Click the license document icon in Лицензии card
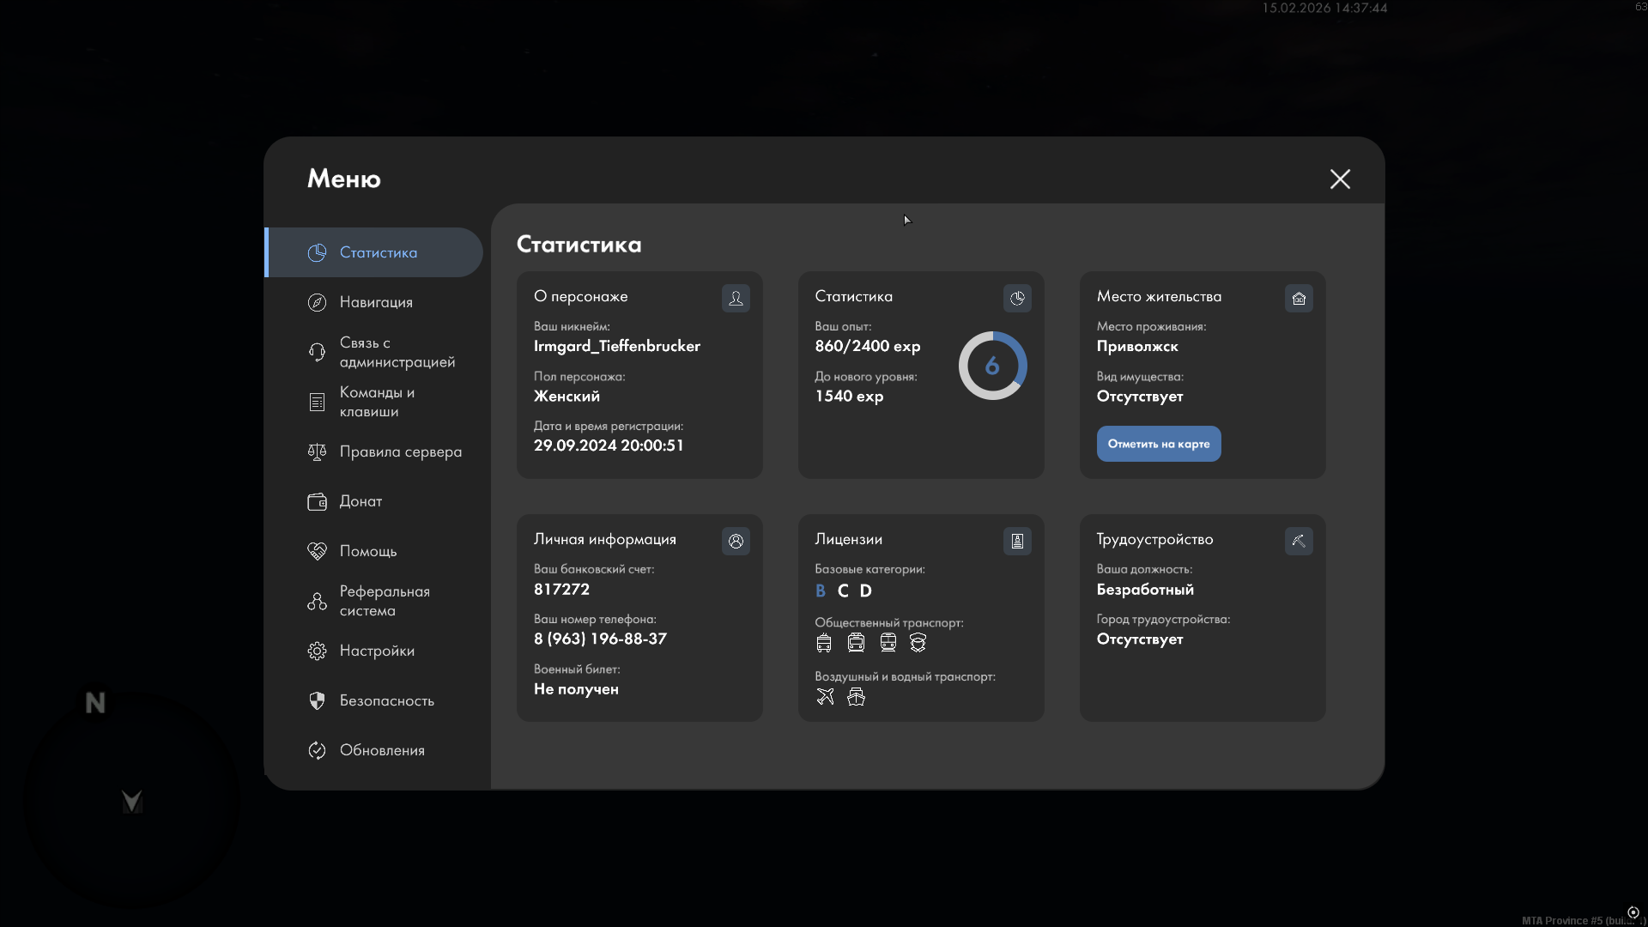The image size is (1648, 927). point(1017,541)
